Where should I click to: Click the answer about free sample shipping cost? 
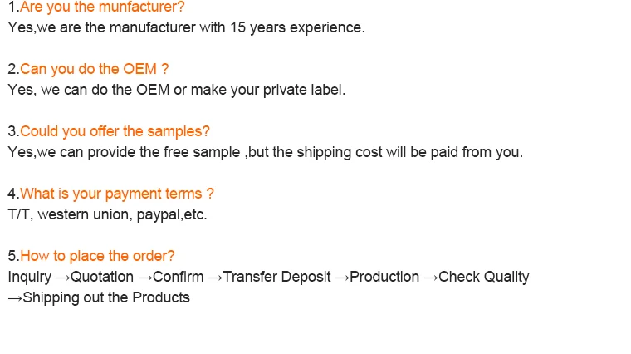(x=265, y=152)
